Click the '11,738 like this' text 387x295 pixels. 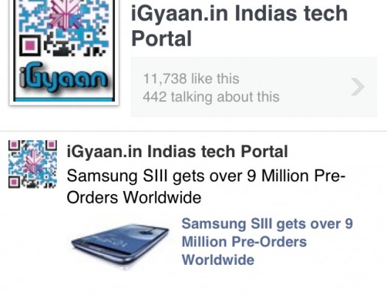point(191,79)
